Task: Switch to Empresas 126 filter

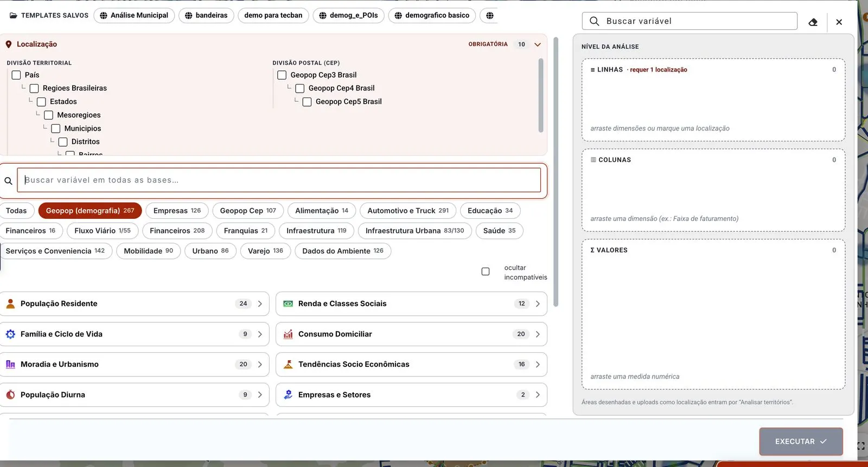Action: click(177, 211)
